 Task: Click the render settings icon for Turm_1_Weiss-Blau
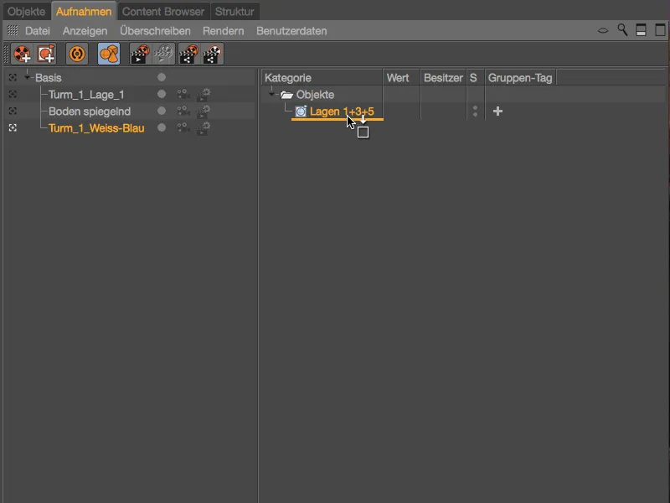click(x=203, y=128)
